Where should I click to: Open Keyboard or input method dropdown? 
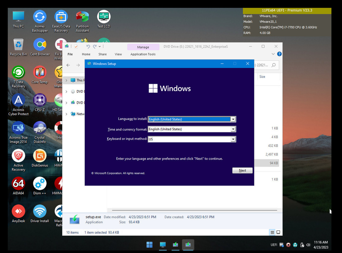point(233,139)
